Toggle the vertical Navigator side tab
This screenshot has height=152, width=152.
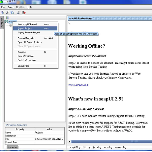pyautogui.click(x=2, y=22)
